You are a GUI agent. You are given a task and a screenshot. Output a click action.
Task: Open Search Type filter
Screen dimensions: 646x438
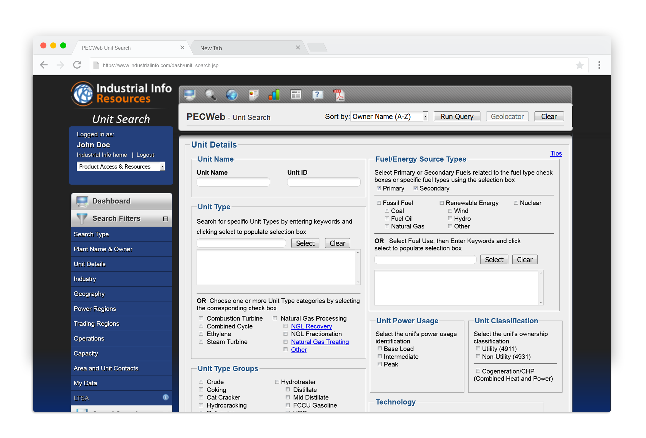pyautogui.click(x=121, y=234)
